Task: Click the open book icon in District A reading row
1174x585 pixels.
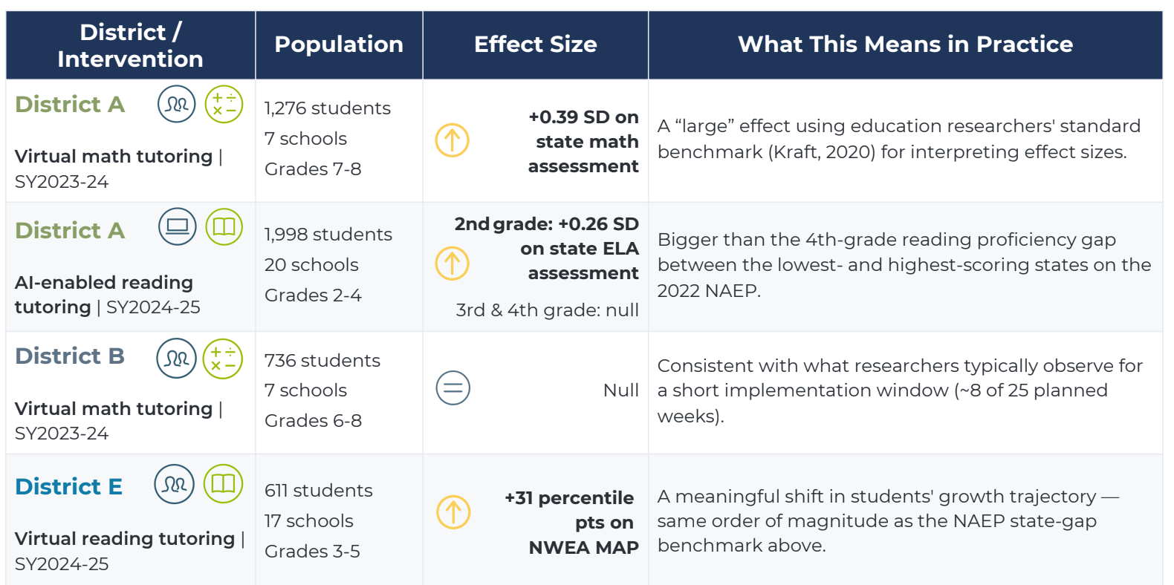Action: click(x=224, y=226)
